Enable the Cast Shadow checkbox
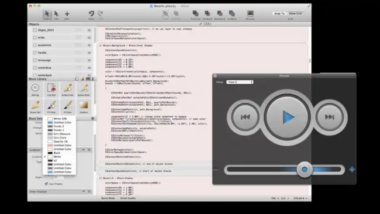The height and width of the screenshot is (214, 380). point(46,184)
